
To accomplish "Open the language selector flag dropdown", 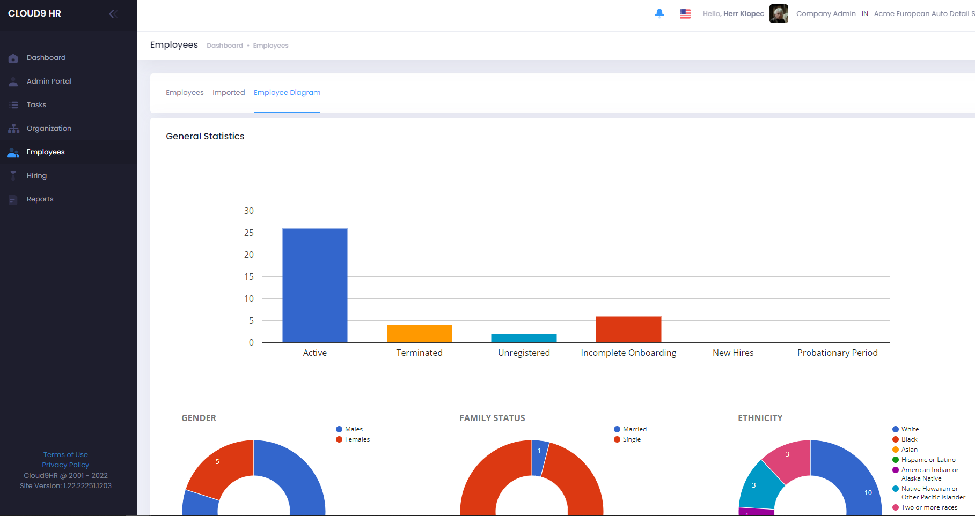I will (x=685, y=13).
